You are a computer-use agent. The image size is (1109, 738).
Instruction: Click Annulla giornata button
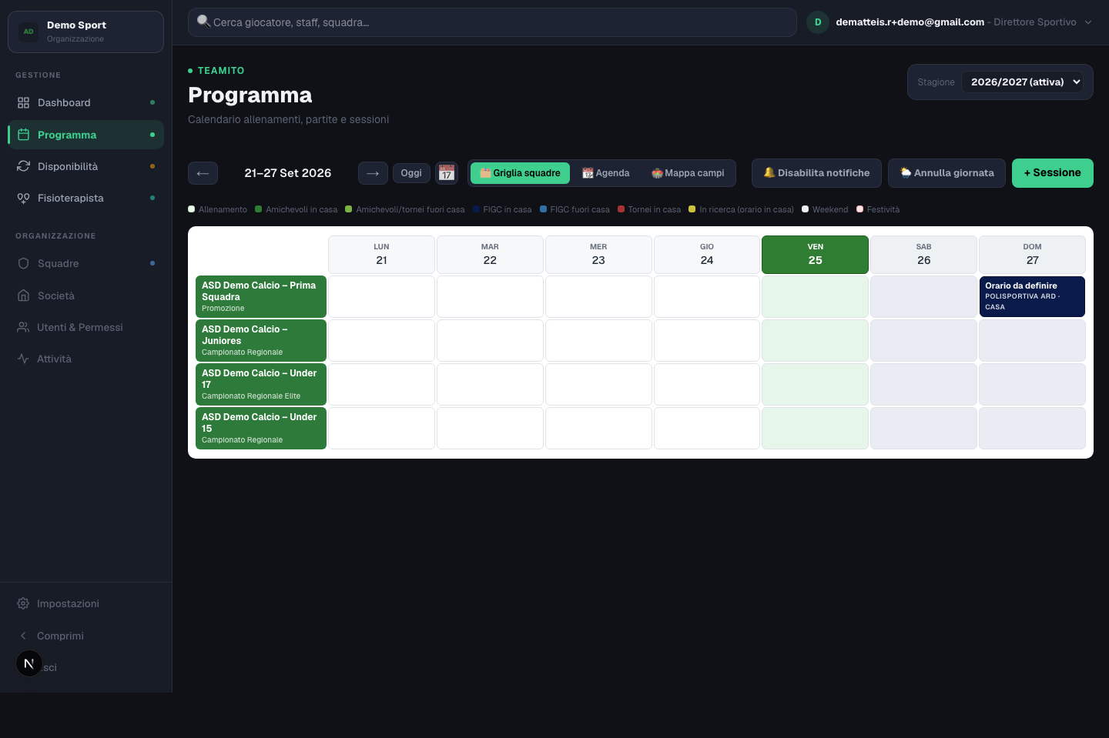[947, 173]
